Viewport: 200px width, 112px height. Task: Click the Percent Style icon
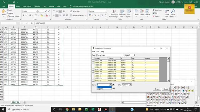click(95, 15)
